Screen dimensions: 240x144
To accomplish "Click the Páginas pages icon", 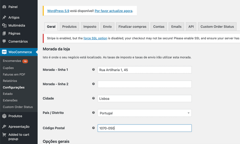I will [x=4, y=34].
